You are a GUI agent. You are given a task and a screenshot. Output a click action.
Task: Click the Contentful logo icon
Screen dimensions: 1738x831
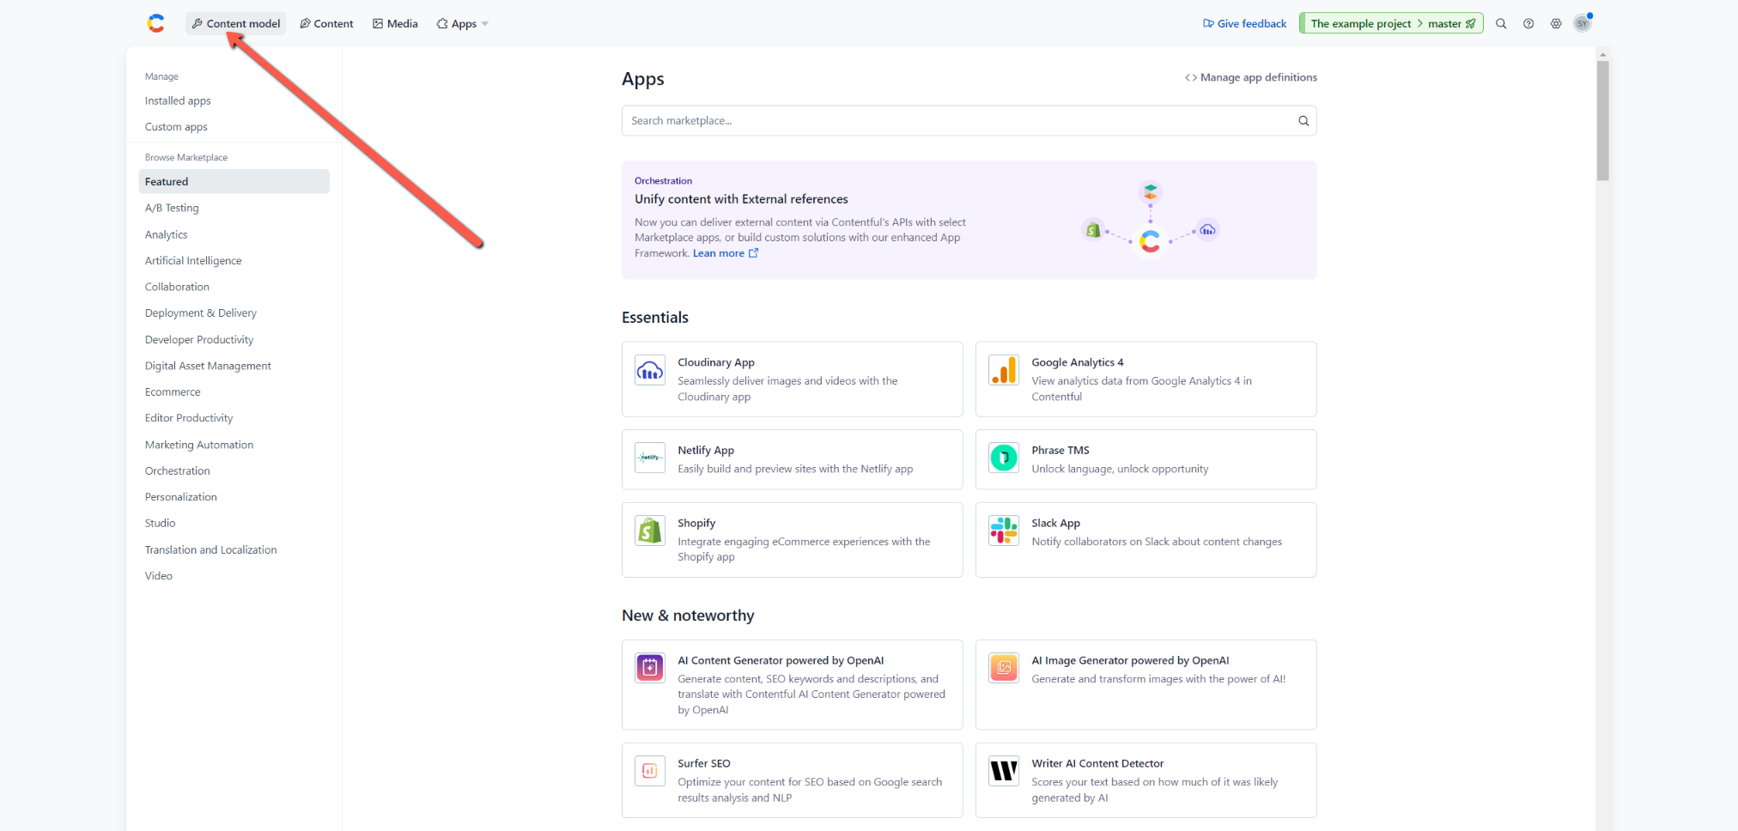[155, 23]
